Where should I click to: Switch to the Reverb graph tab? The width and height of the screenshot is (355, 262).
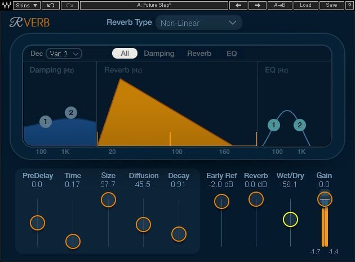pos(199,54)
